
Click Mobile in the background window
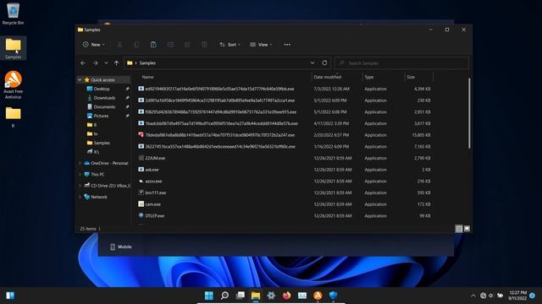click(x=124, y=247)
